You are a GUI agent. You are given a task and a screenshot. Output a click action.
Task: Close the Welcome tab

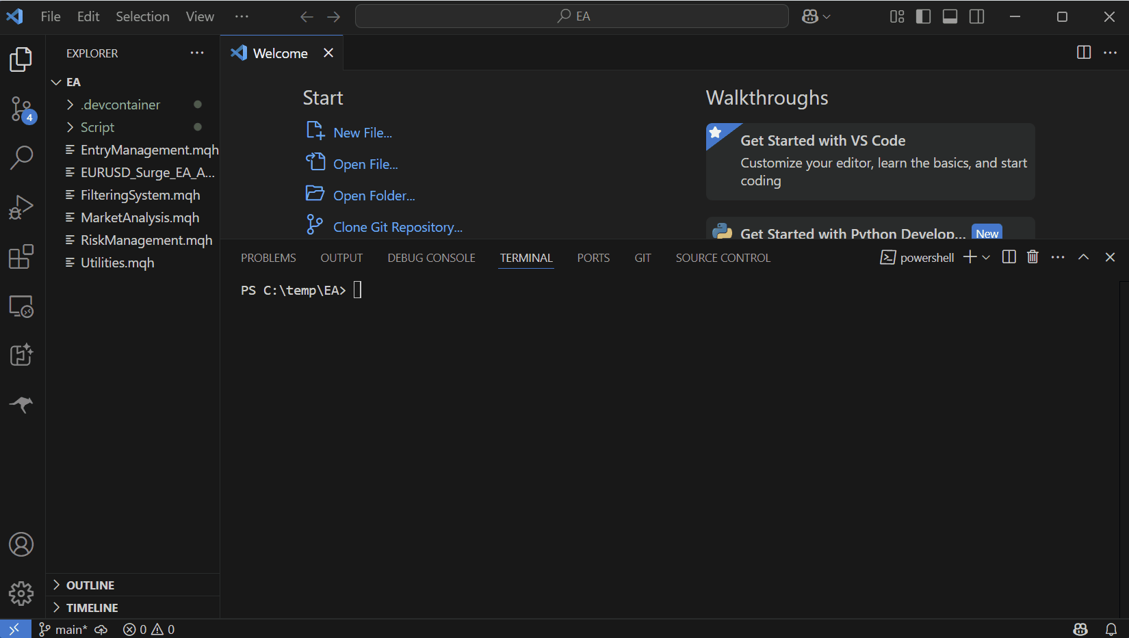pos(328,53)
